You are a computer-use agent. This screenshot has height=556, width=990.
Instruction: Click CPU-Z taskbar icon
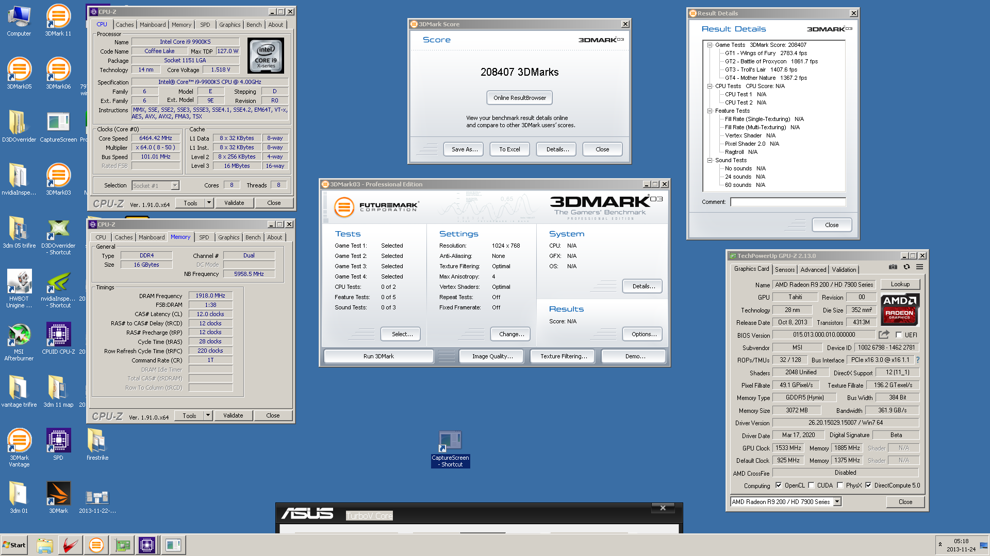146,545
